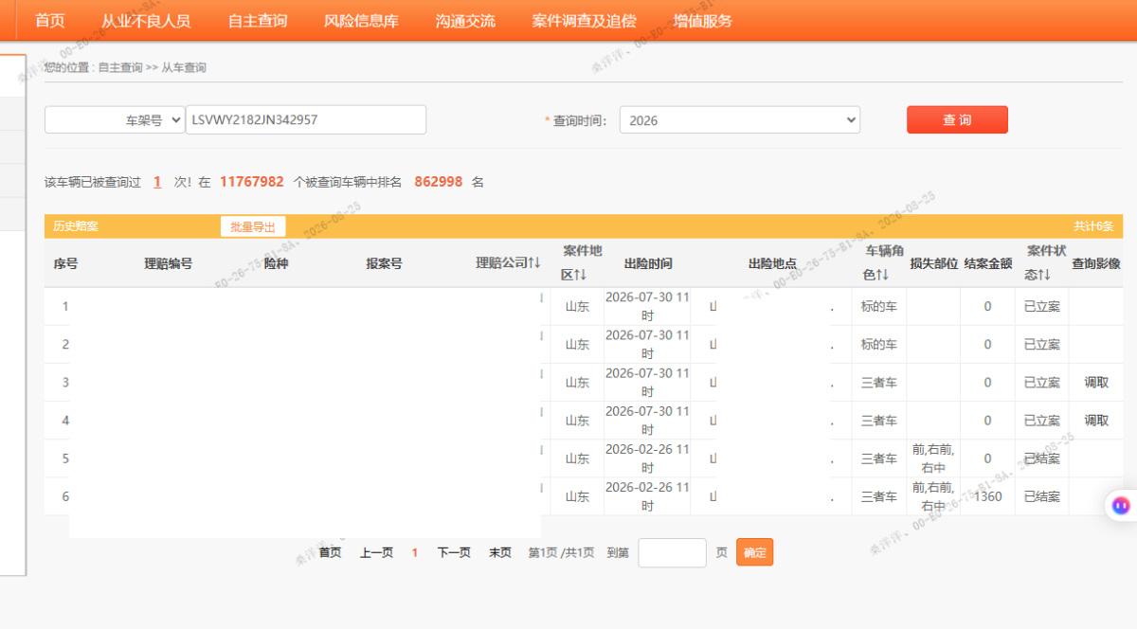Click 序号 column header

[65, 263]
